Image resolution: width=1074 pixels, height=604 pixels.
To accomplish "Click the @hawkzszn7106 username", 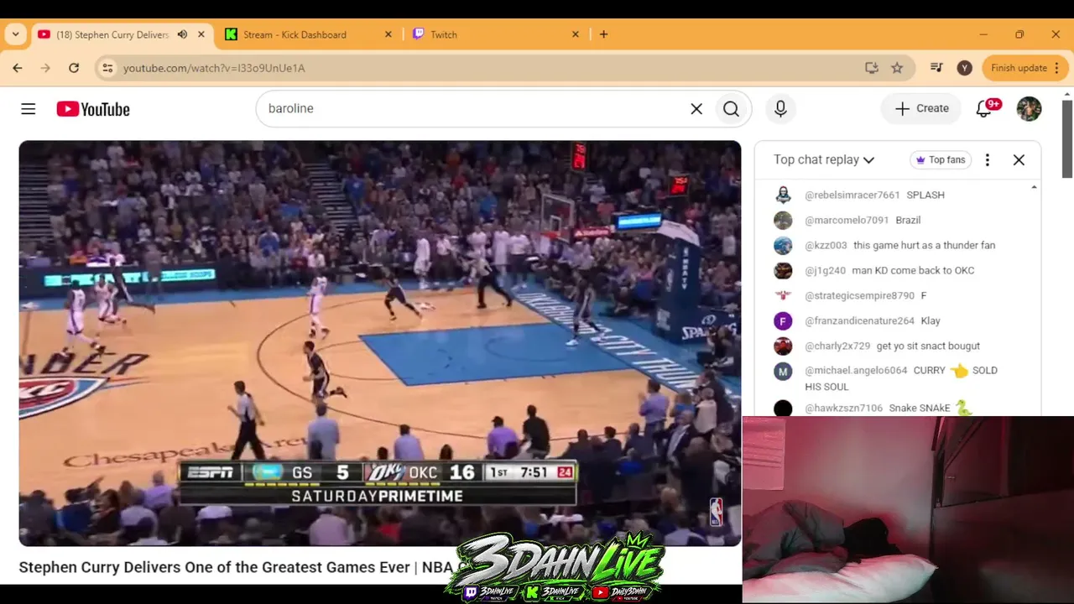I will point(843,408).
